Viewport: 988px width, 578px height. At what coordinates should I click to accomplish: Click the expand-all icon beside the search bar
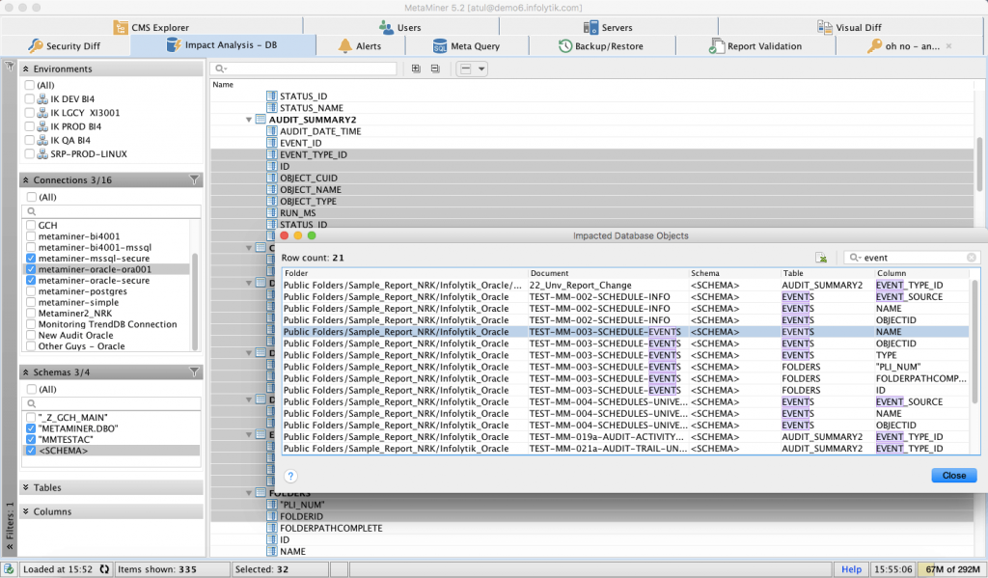(416, 69)
